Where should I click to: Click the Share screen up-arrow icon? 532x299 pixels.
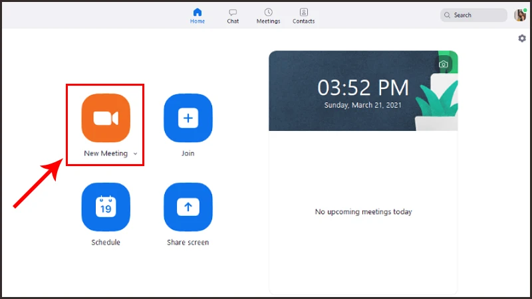[x=188, y=207]
